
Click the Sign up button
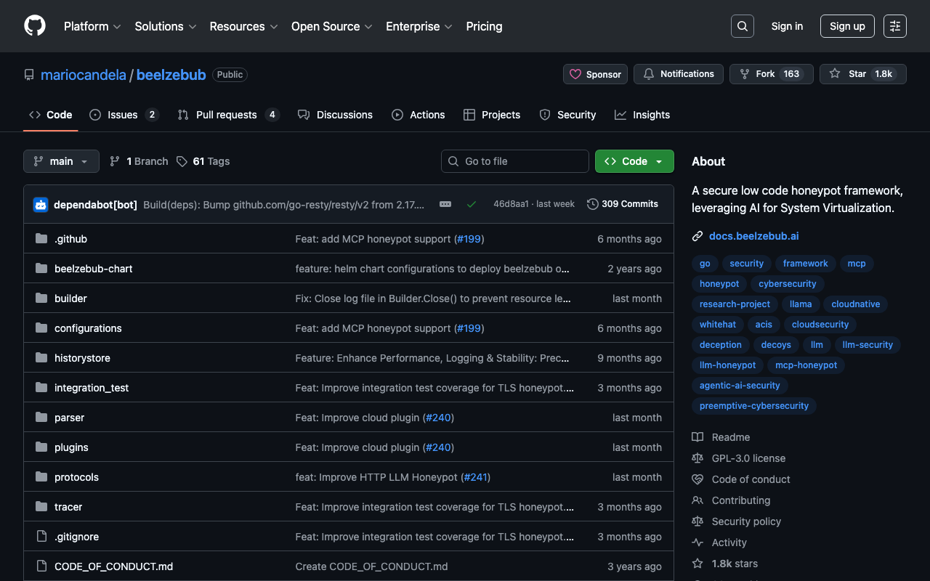pos(846,26)
